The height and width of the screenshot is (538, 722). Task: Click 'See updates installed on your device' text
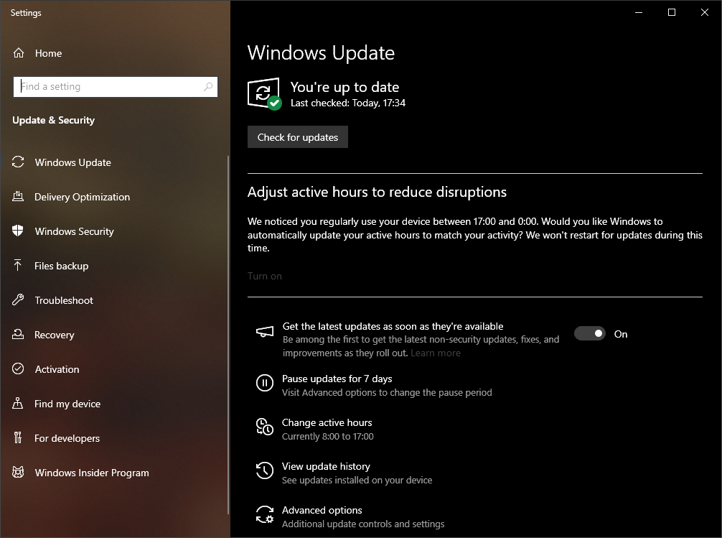point(357,481)
